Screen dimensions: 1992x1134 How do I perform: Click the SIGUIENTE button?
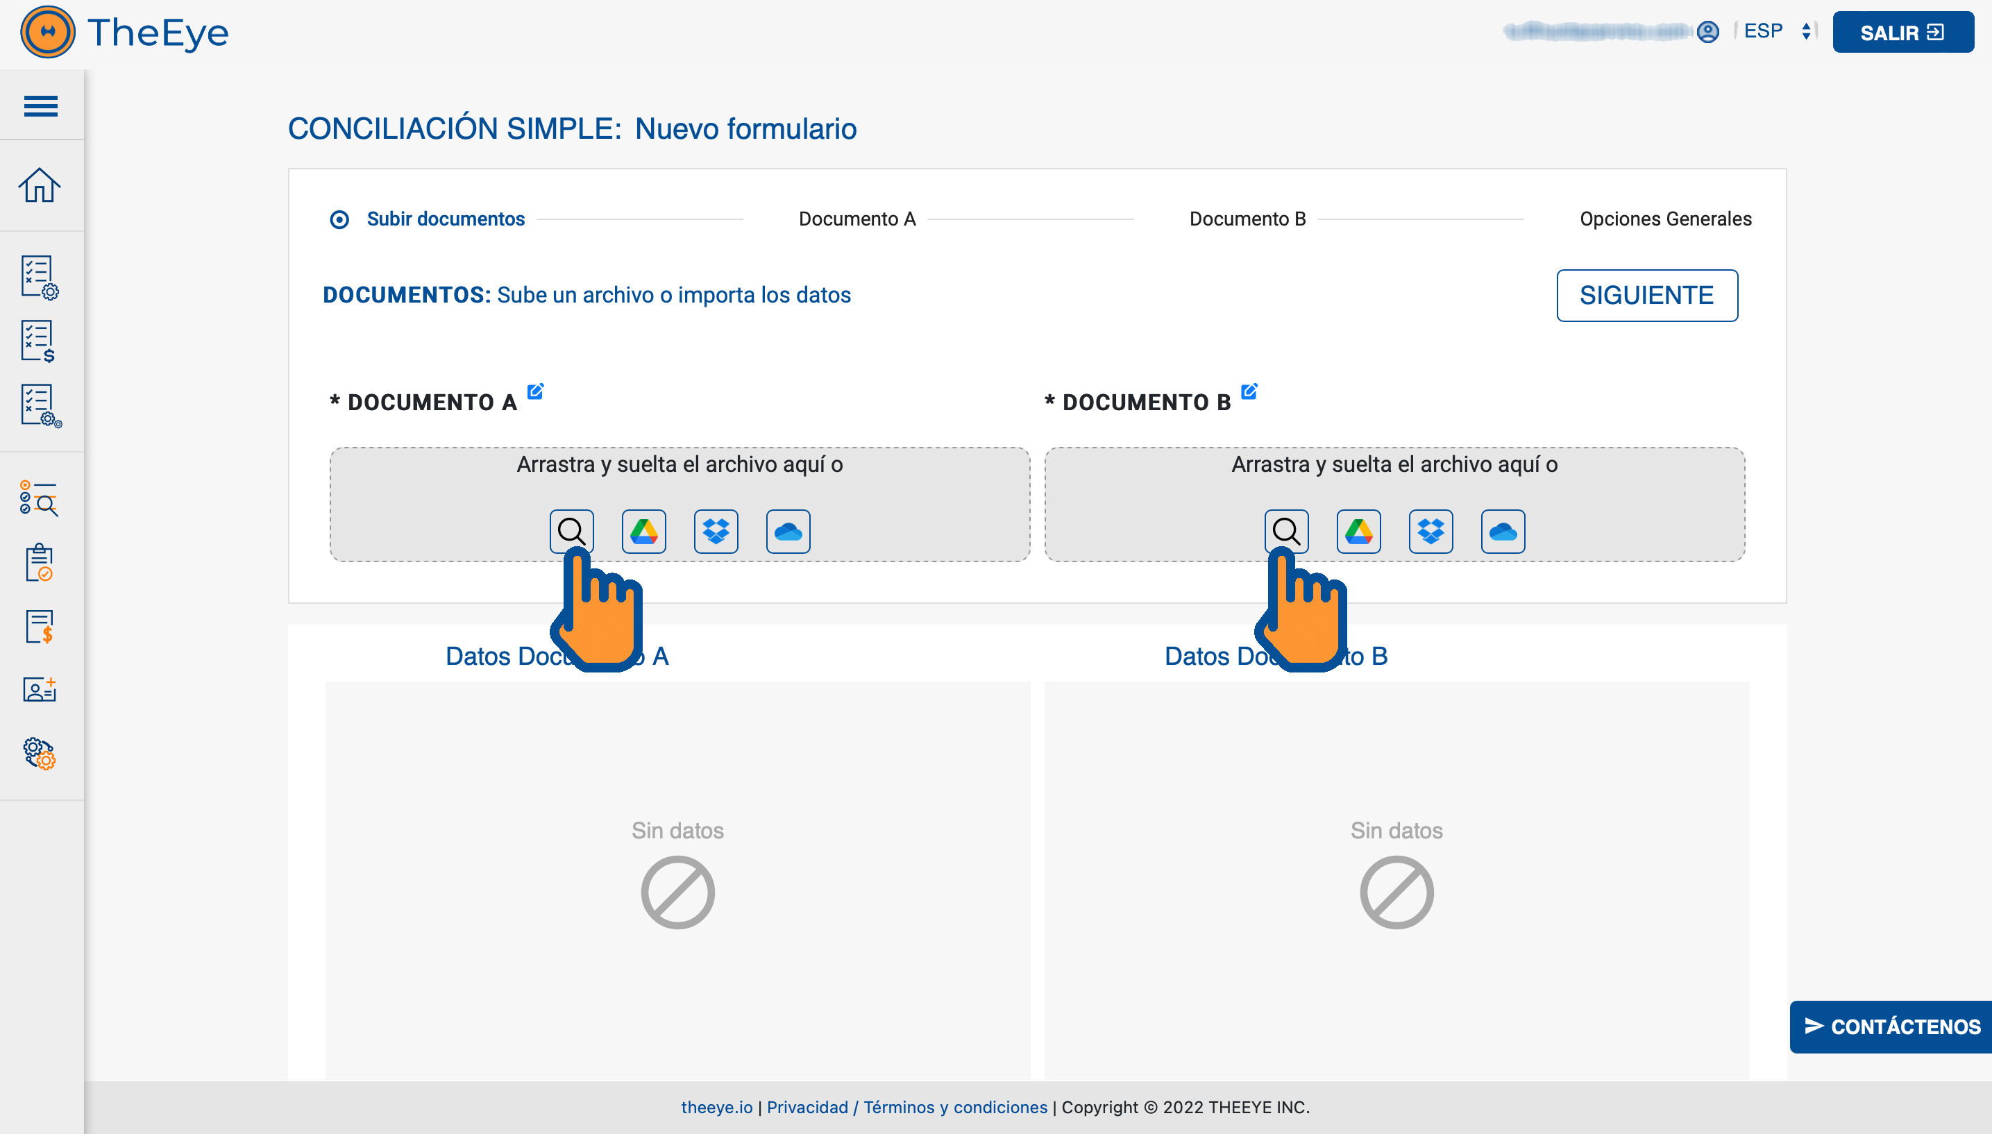pos(1646,295)
